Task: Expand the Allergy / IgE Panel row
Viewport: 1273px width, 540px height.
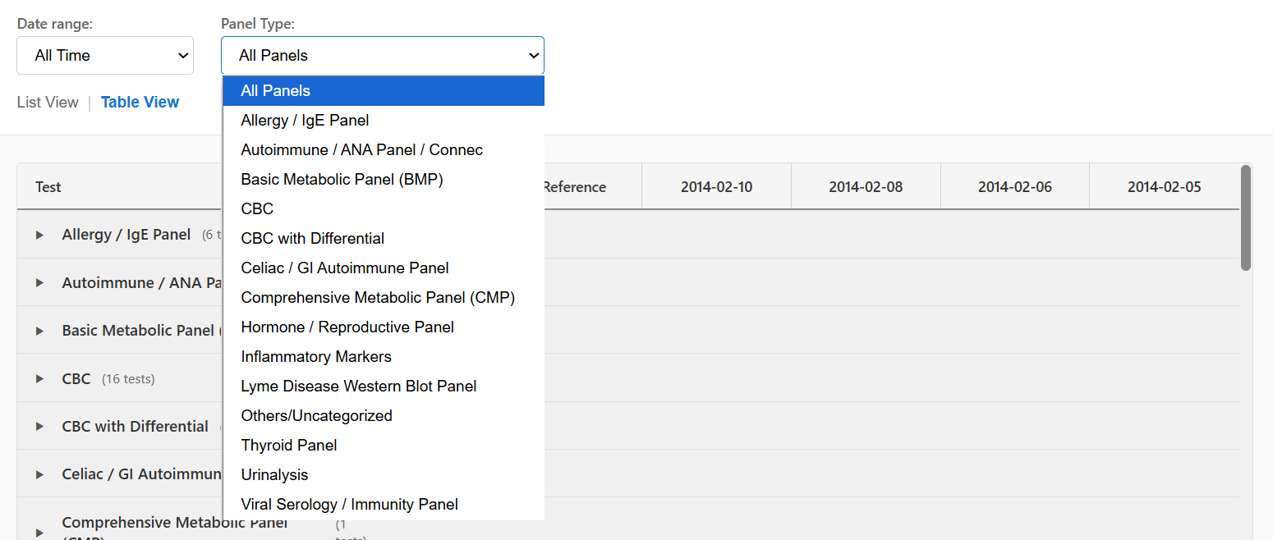Action: (x=39, y=235)
